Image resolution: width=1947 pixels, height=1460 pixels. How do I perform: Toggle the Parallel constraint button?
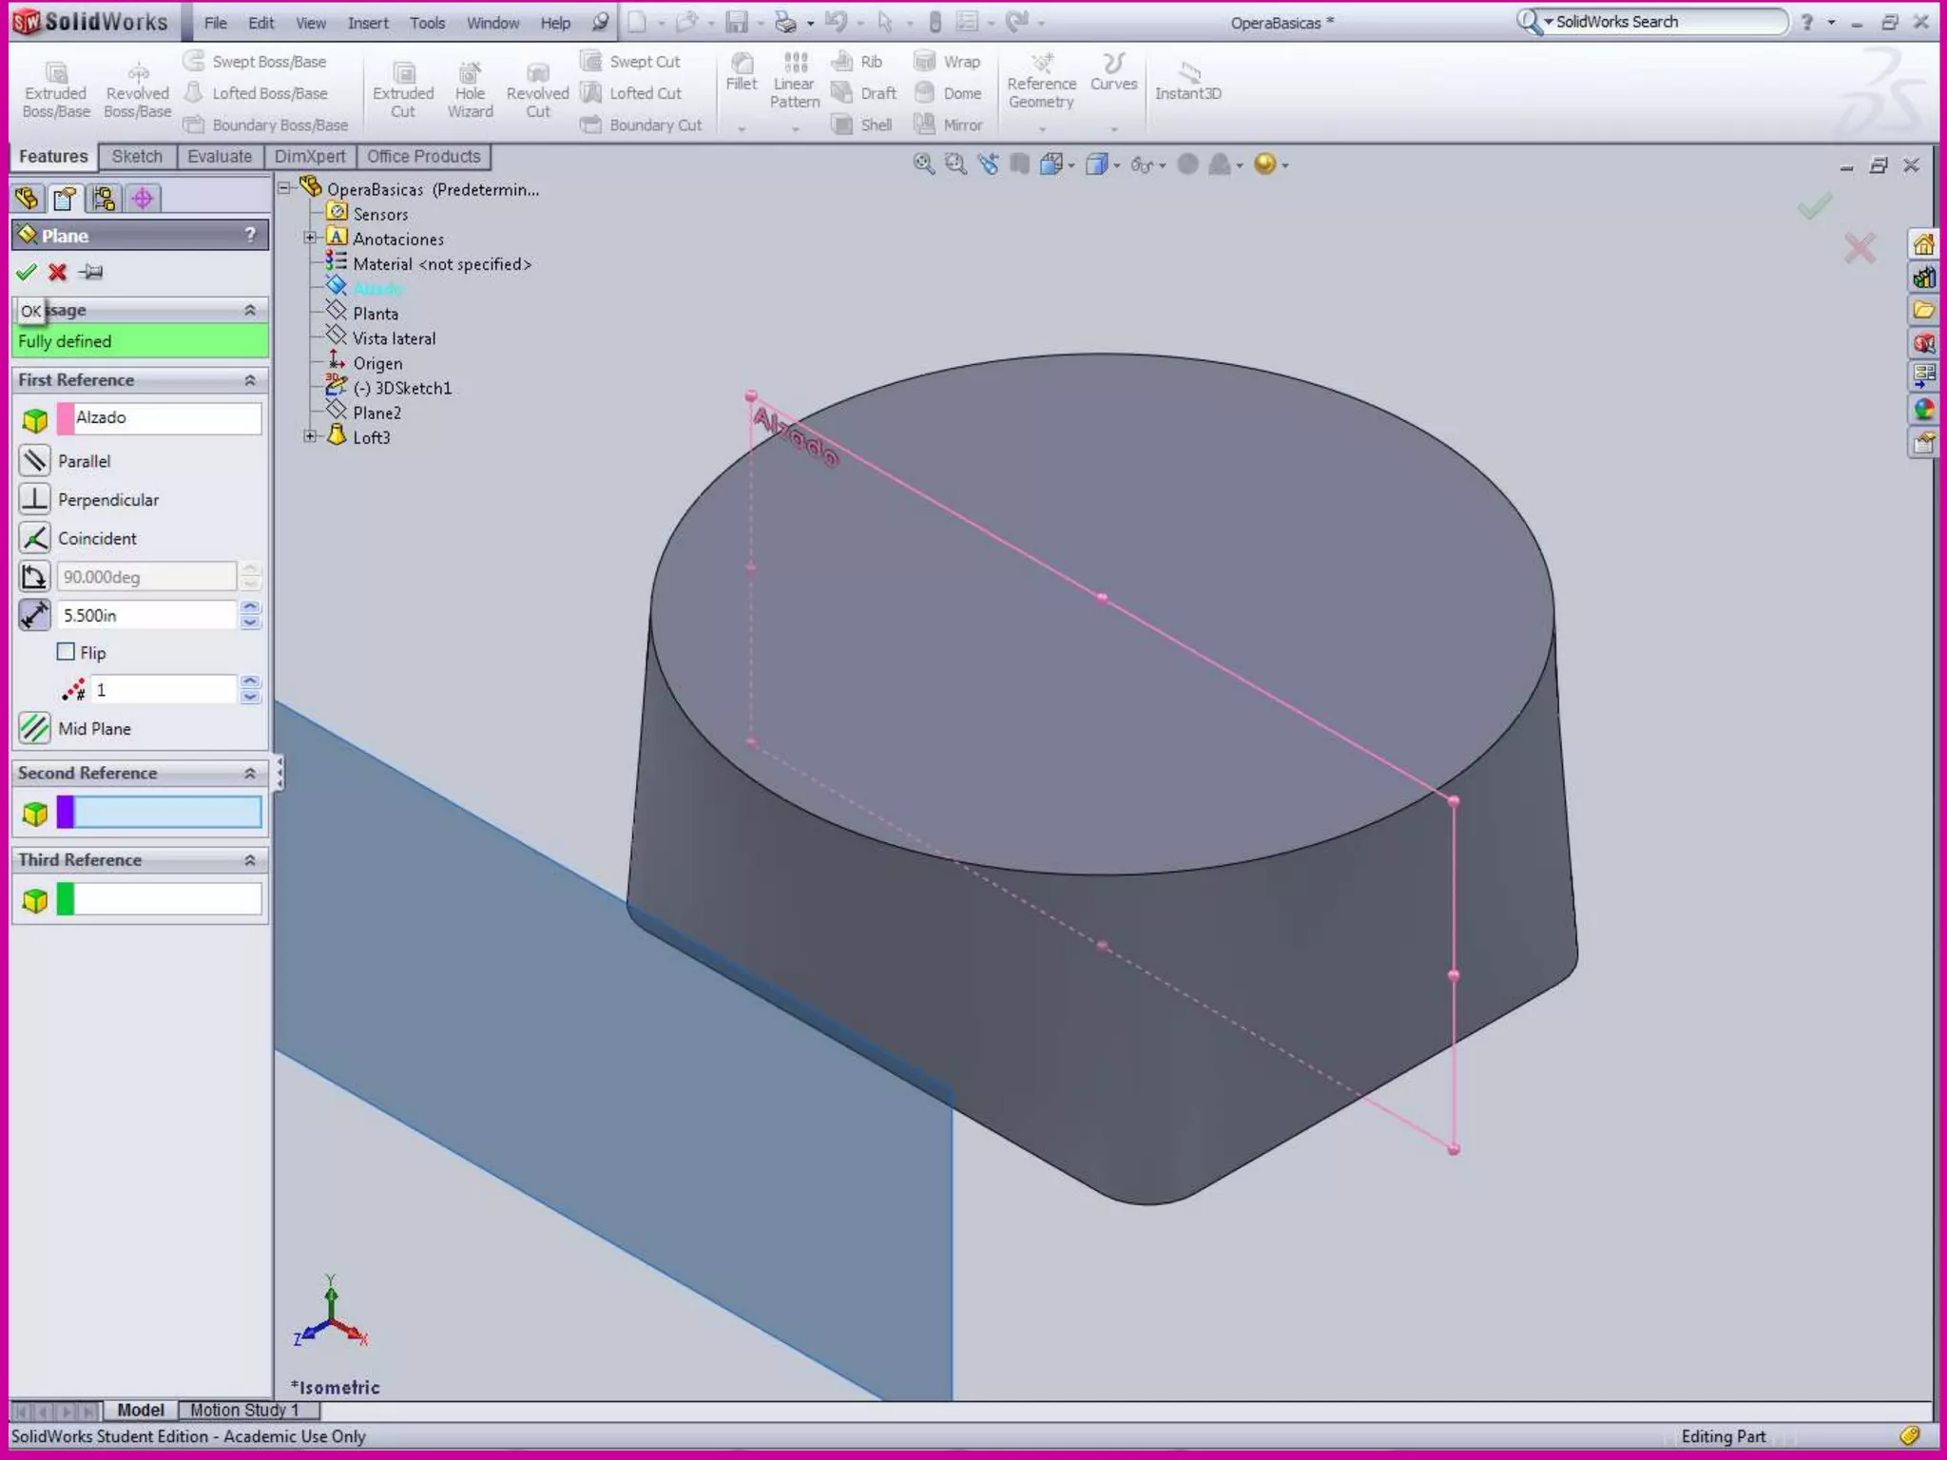point(35,461)
